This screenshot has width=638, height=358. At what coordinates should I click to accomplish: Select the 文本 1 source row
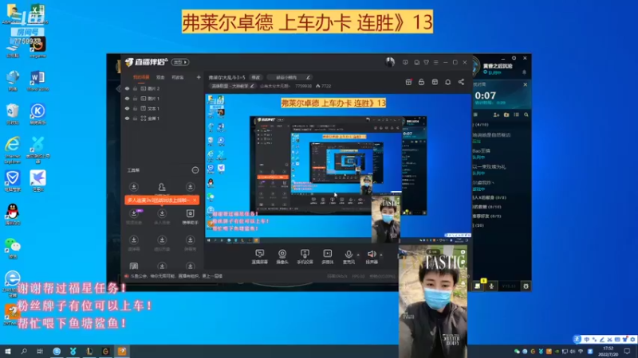[162, 108]
